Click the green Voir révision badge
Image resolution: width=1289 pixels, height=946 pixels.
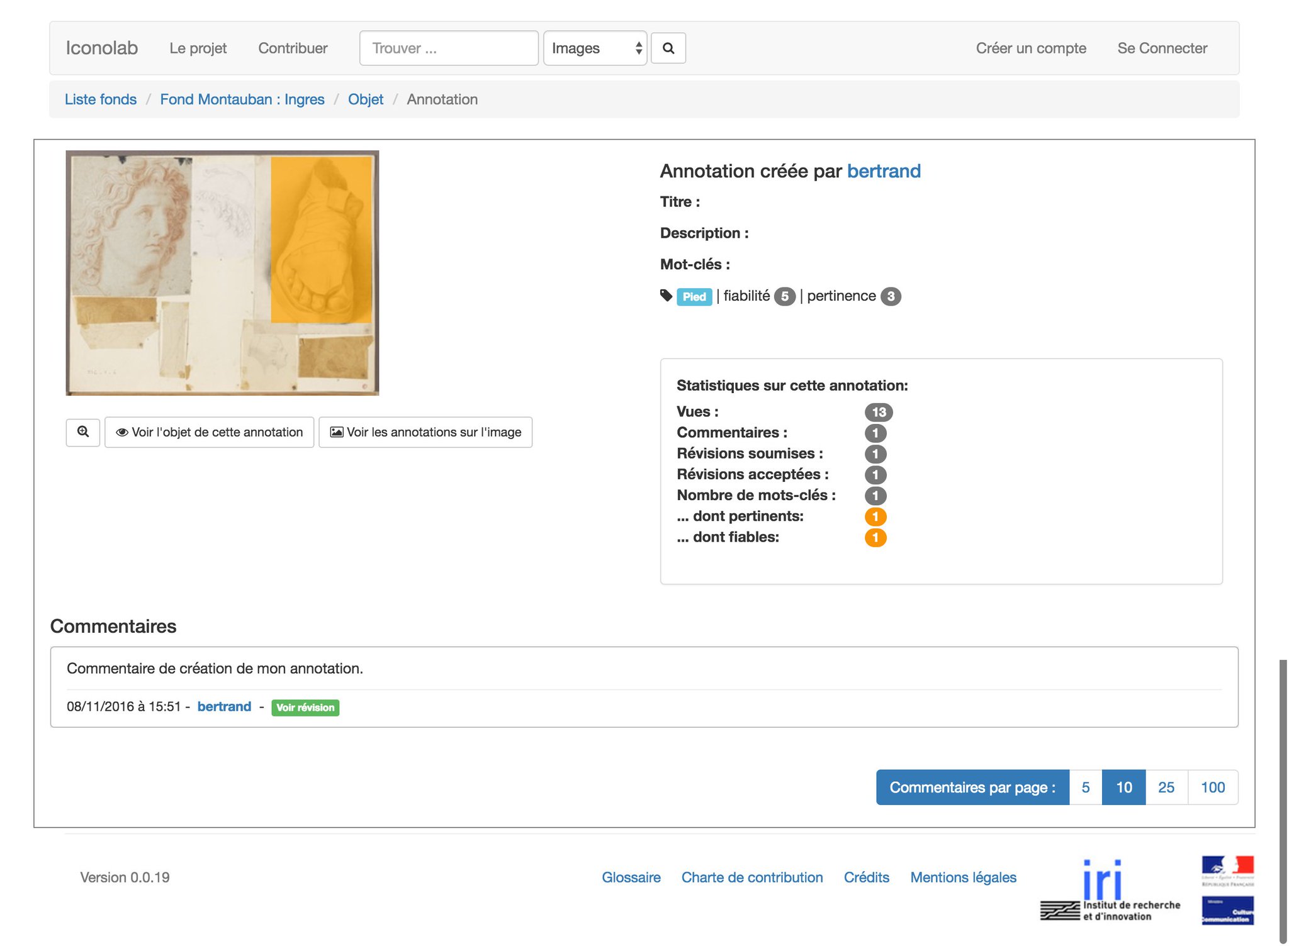(x=305, y=708)
